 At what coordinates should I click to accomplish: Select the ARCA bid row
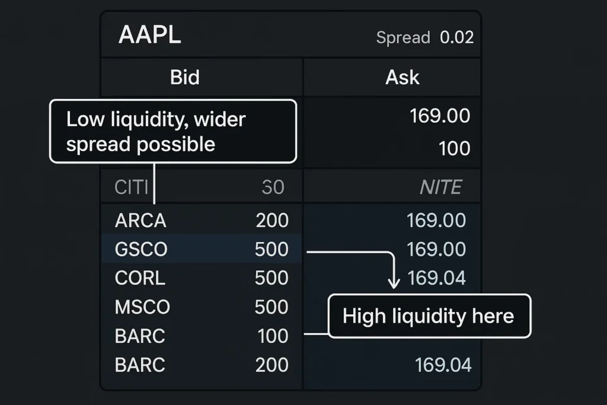click(x=202, y=221)
